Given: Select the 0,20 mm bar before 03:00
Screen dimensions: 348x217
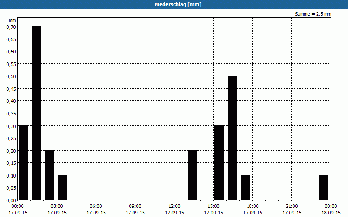Looking at the screenshot, I should pos(49,175).
